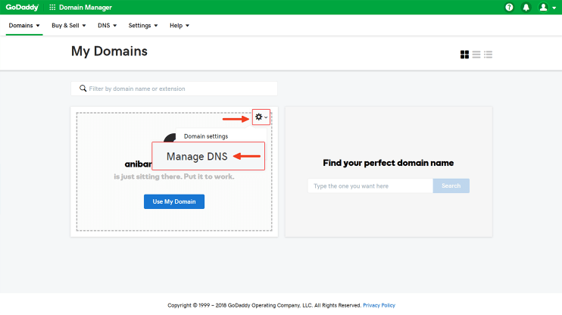This screenshot has width=562, height=315.
Task: Open the Domains menu
Action: 24,26
